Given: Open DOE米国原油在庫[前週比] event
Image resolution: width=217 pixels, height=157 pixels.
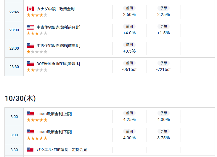Looking at the screenshot, I should 58,64.
